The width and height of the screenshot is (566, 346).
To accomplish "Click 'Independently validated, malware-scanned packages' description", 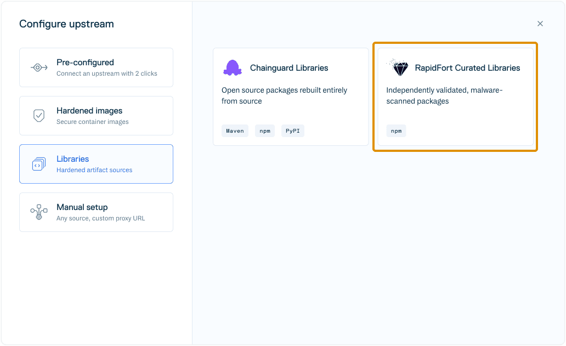I will tap(444, 95).
